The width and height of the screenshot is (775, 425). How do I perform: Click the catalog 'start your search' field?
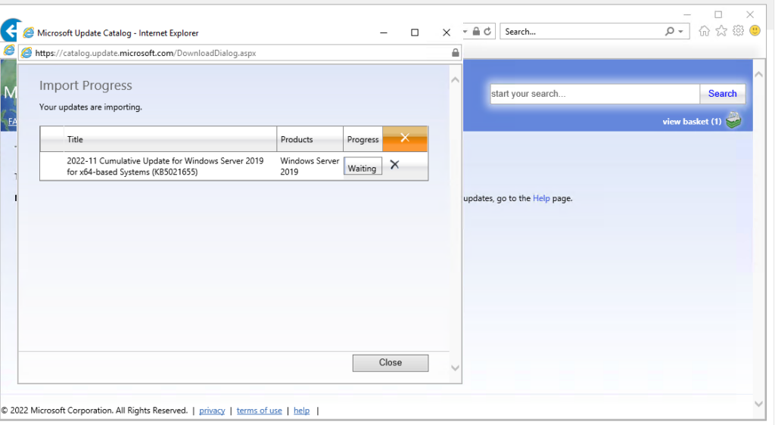coord(595,94)
